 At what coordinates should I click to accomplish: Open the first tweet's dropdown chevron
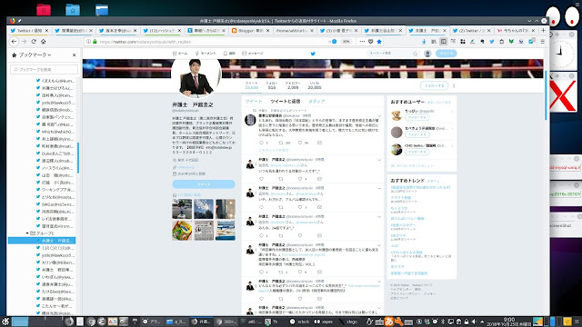point(379,116)
